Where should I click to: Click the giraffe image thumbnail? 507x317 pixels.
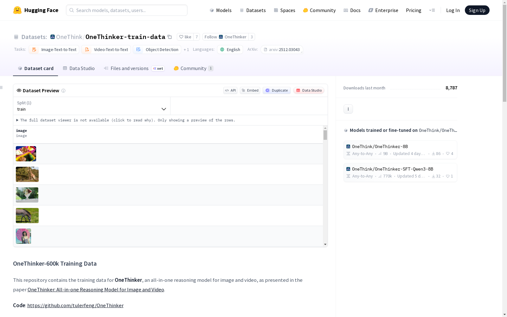click(27, 174)
